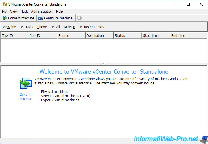Click the Convert machine toolbar button
The image size is (208, 144).
click(x=18, y=18)
